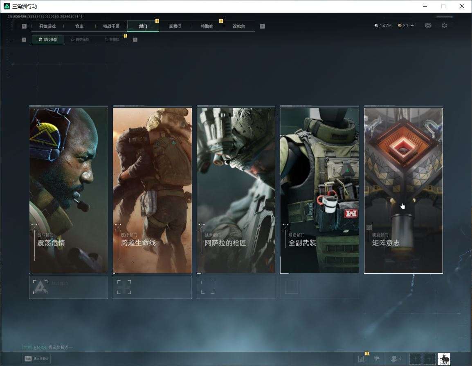Open the 跨越生命线 medical department card
This screenshot has width=472, height=366.
(x=152, y=190)
